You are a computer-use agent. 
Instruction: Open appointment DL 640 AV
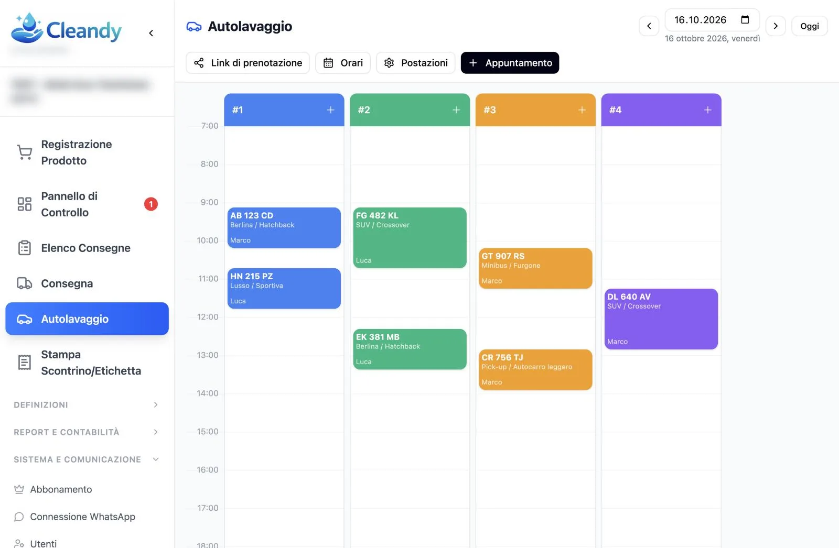coord(661,319)
